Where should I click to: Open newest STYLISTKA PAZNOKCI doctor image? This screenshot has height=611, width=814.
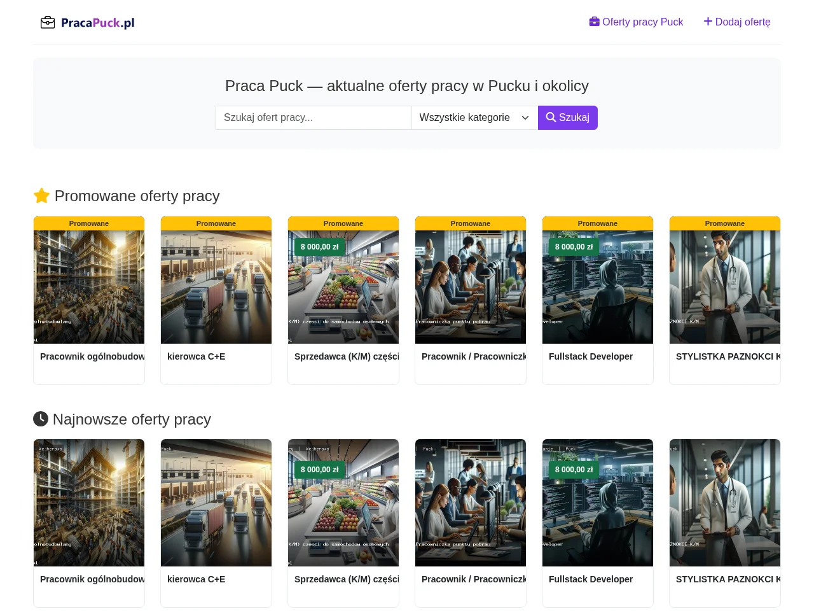725,503
